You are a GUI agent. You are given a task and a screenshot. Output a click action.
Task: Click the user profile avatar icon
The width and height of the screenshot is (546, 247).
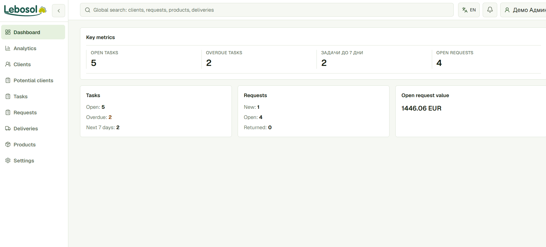tap(507, 10)
